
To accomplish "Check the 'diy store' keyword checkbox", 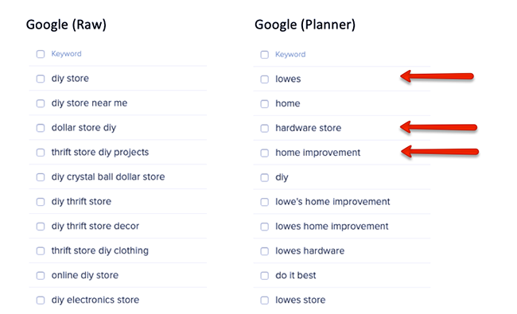I will click(41, 79).
